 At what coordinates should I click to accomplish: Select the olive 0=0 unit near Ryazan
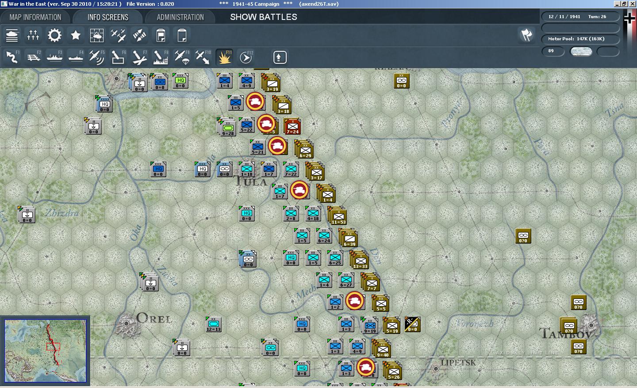click(401, 81)
